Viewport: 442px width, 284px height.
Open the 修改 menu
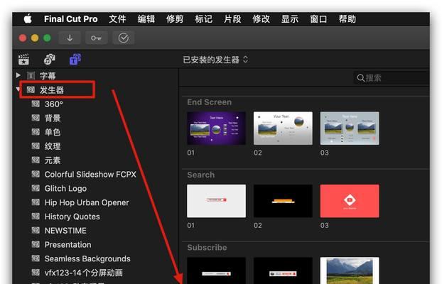coord(261,19)
